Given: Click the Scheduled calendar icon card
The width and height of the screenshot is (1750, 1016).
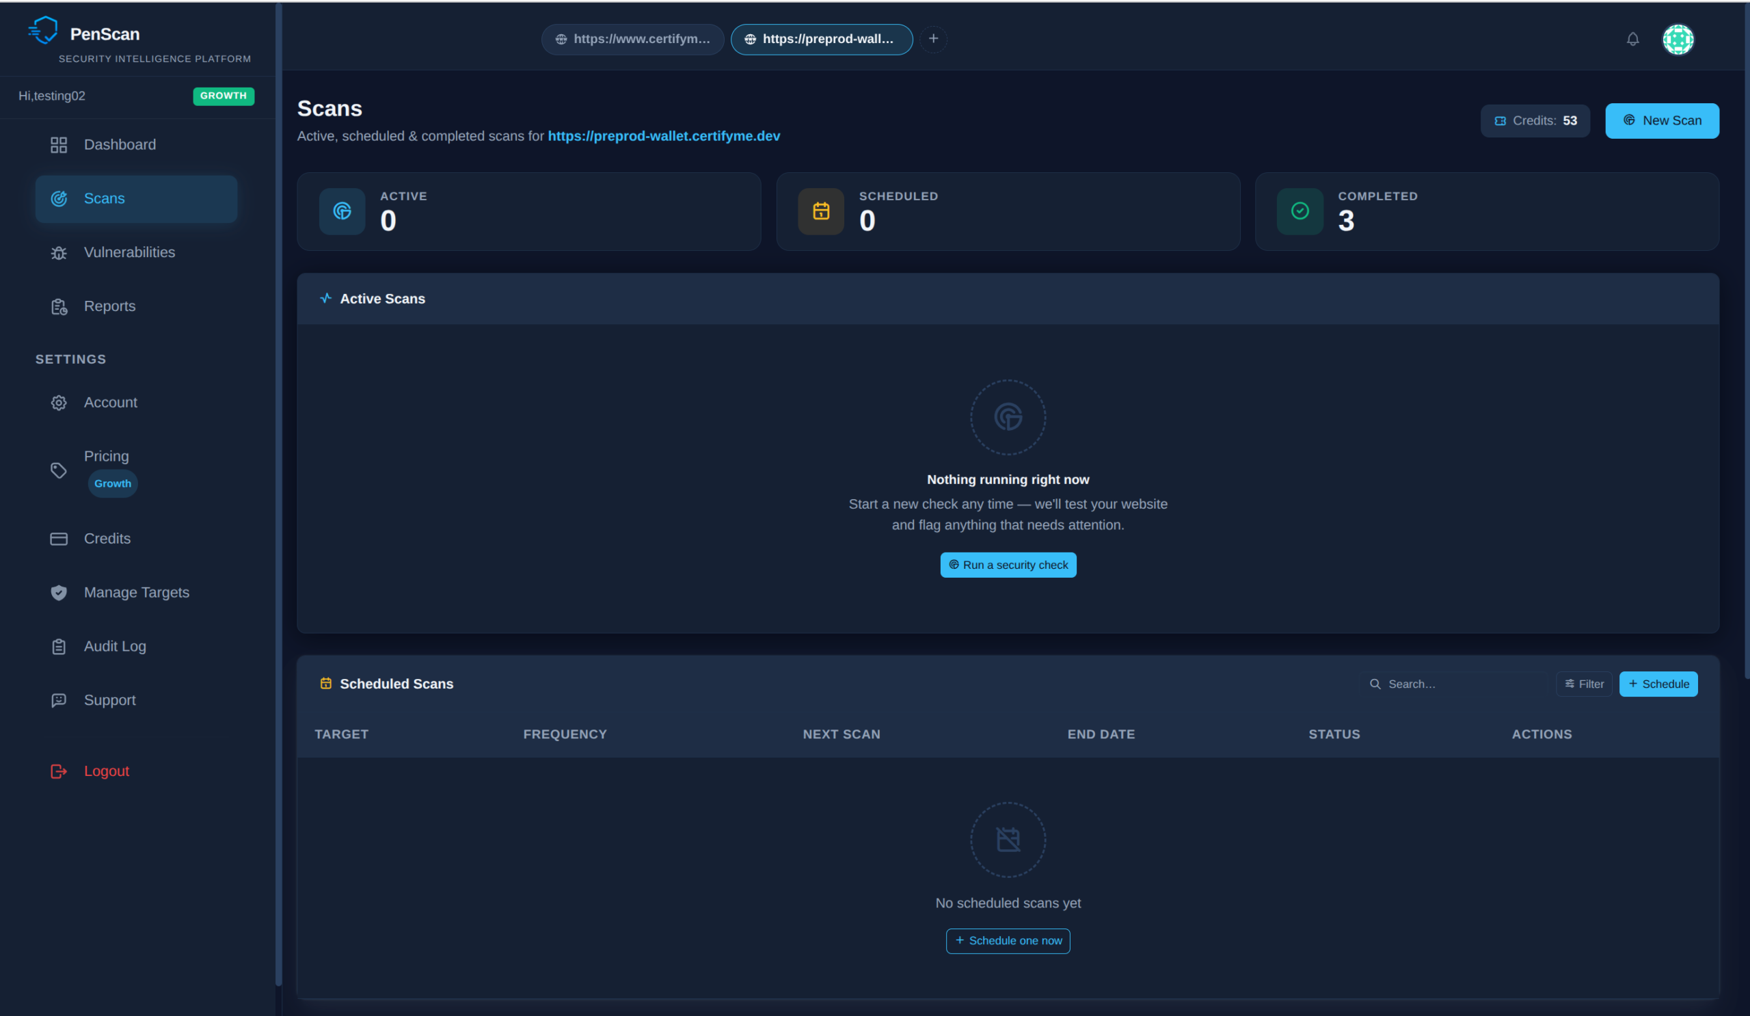Looking at the screenshot, I should (x=821, y=211).
